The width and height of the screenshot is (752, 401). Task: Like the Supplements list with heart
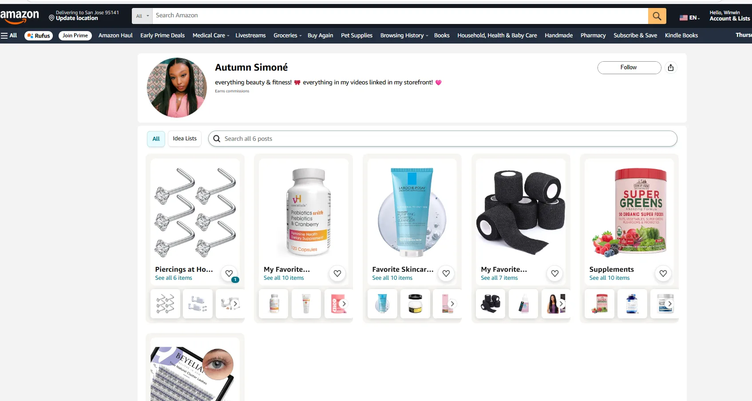pos(663,274)
